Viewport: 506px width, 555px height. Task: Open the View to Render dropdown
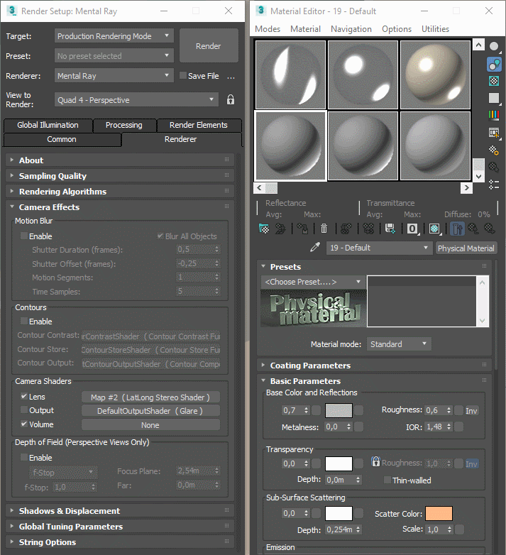coord(136,99)
